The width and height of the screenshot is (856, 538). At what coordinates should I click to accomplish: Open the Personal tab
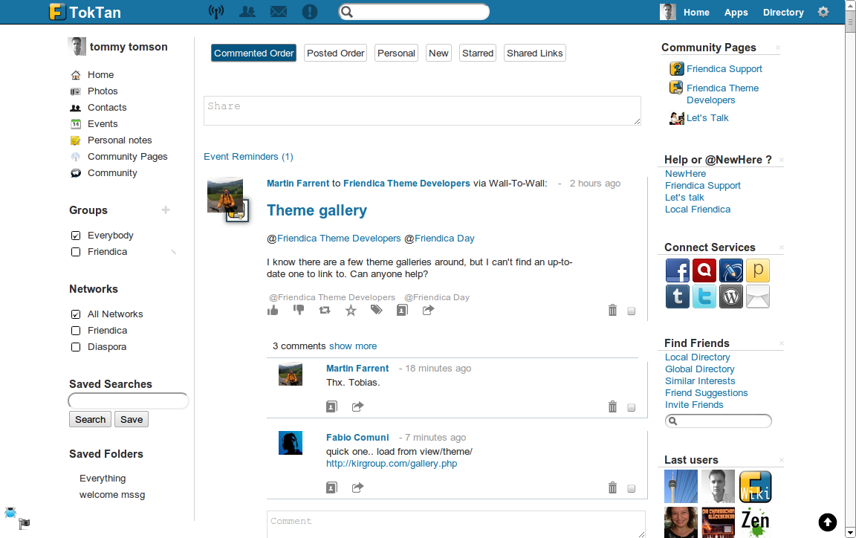point(396,53)
